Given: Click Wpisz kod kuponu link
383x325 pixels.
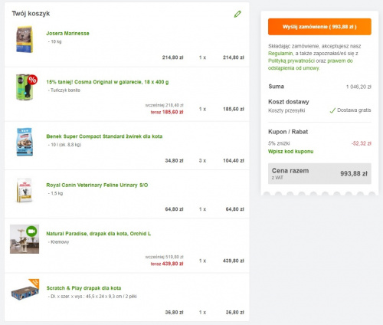Looking at the screenshot, I should (x=290, y=151).
